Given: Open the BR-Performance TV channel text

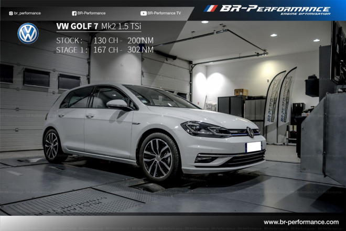Looking at the screenshot, I should [164, 13].
